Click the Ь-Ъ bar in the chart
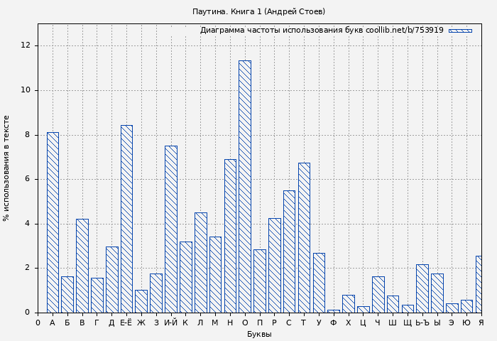 tap(422, 288)
